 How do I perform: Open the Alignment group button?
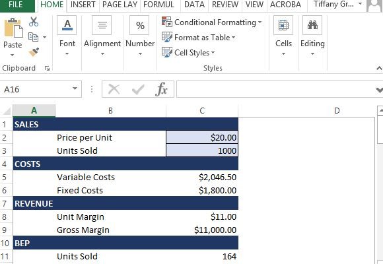tap(102, 25)
